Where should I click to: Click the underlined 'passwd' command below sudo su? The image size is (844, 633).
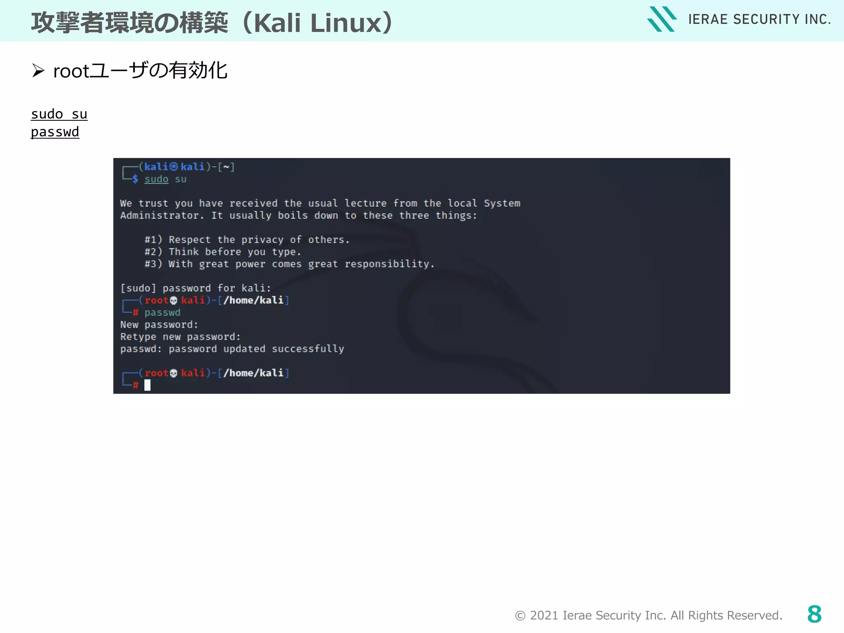pyautogui.click(x=55, y=132)
